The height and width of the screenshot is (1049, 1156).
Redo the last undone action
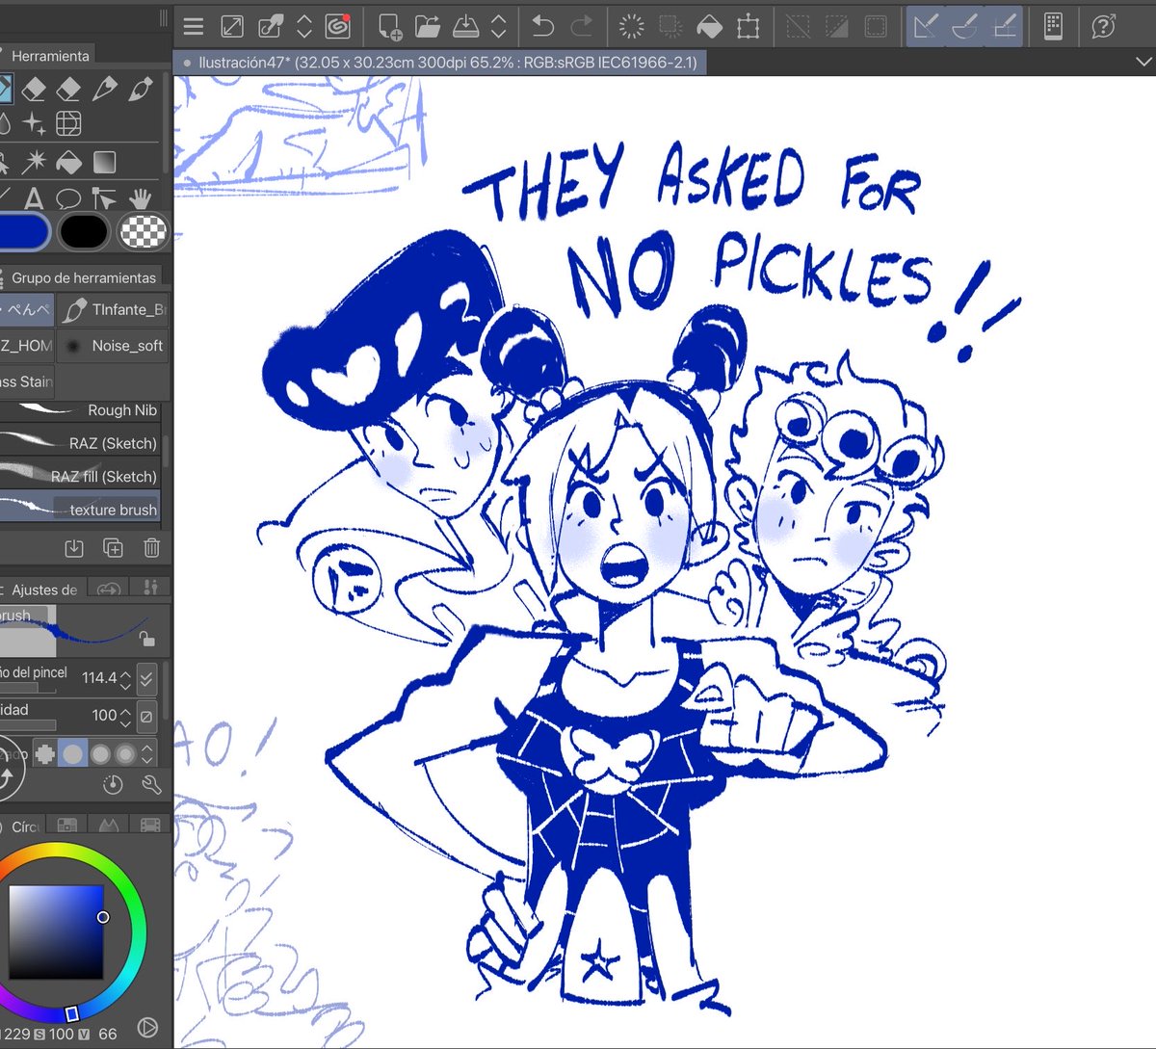click(x=582, y=27)
